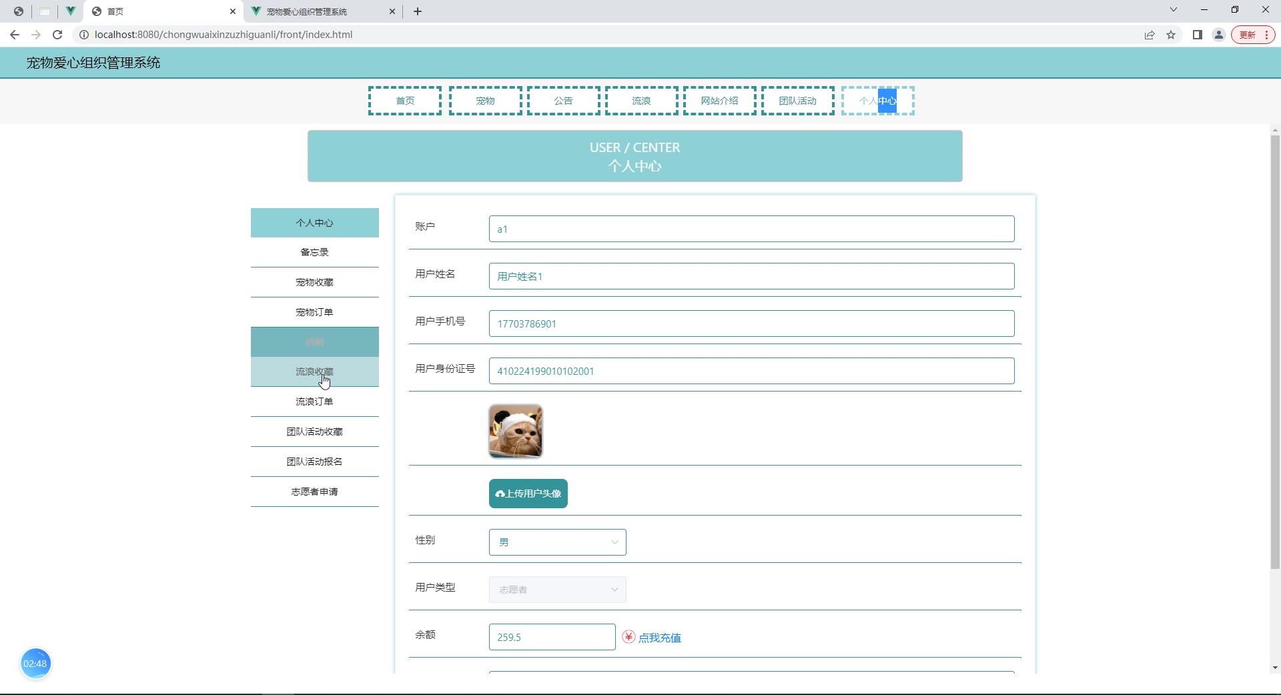Click the scrollbar down arrow
Image resolution: width=1281 pixels, height=695 pixels.
1275,668
